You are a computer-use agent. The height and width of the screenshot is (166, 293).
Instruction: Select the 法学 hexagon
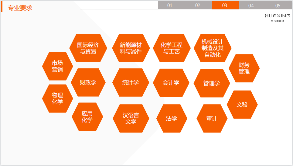[x=172, y=119]
